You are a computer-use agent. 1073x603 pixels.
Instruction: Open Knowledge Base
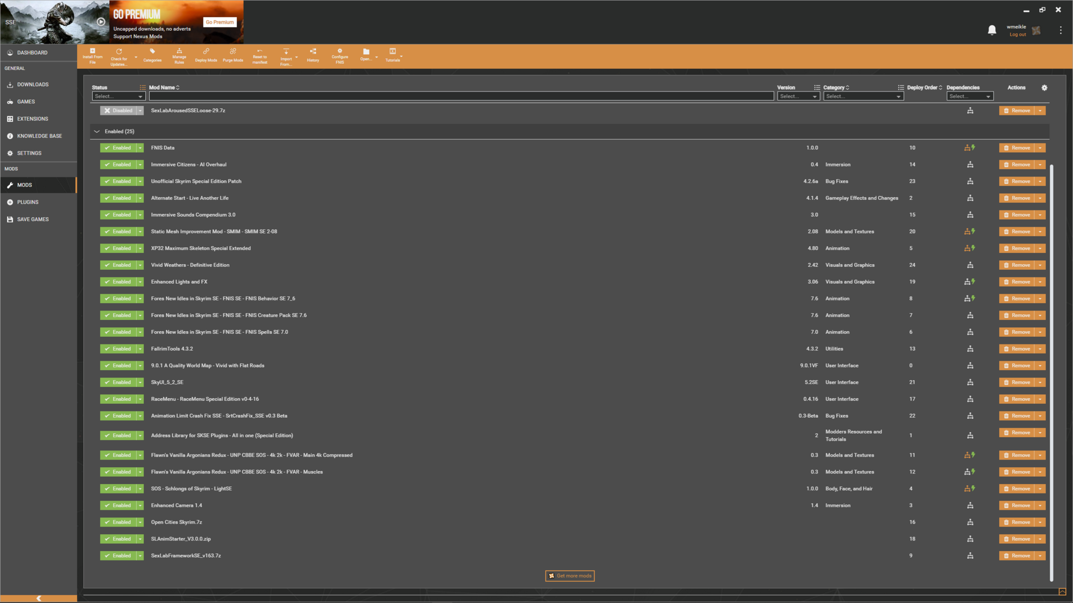click(39, 136)
